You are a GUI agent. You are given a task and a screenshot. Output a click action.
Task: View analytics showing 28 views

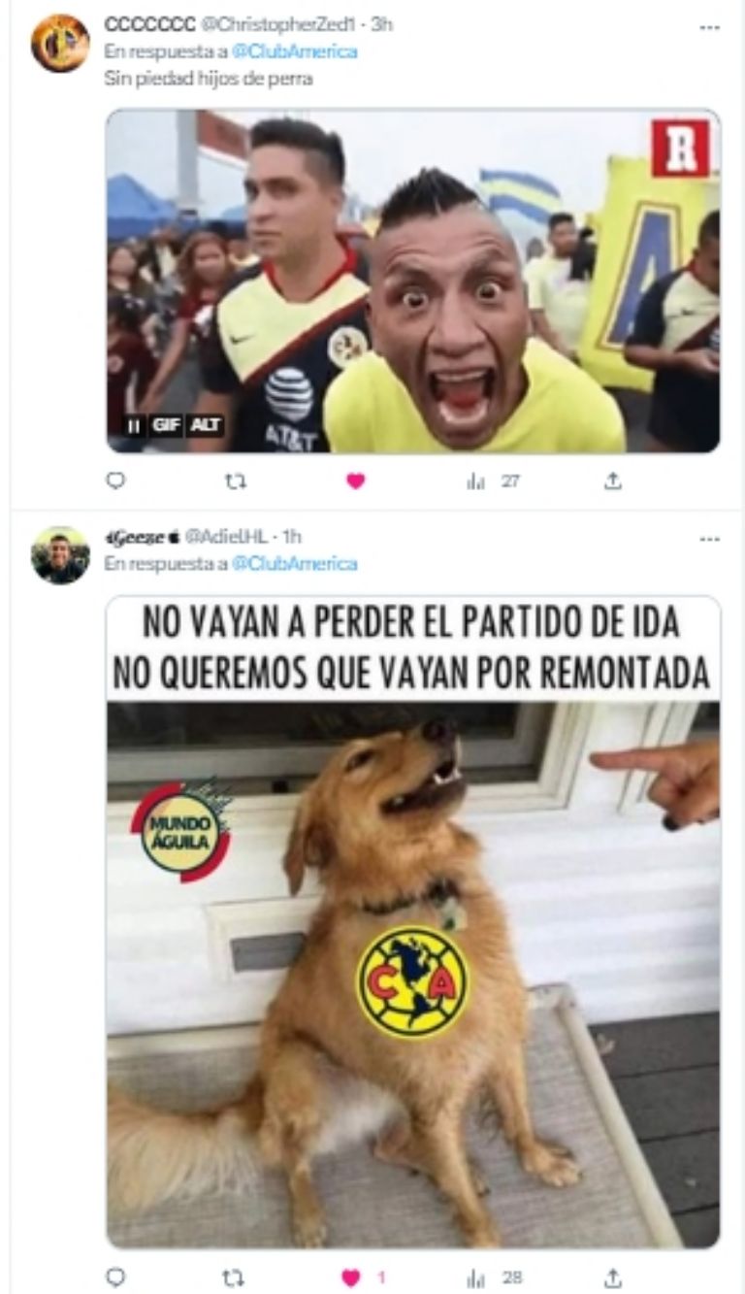(x=494, y=1277)
